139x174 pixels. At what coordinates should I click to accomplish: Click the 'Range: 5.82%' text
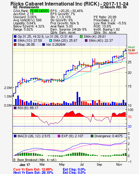(x=23, y=30)
